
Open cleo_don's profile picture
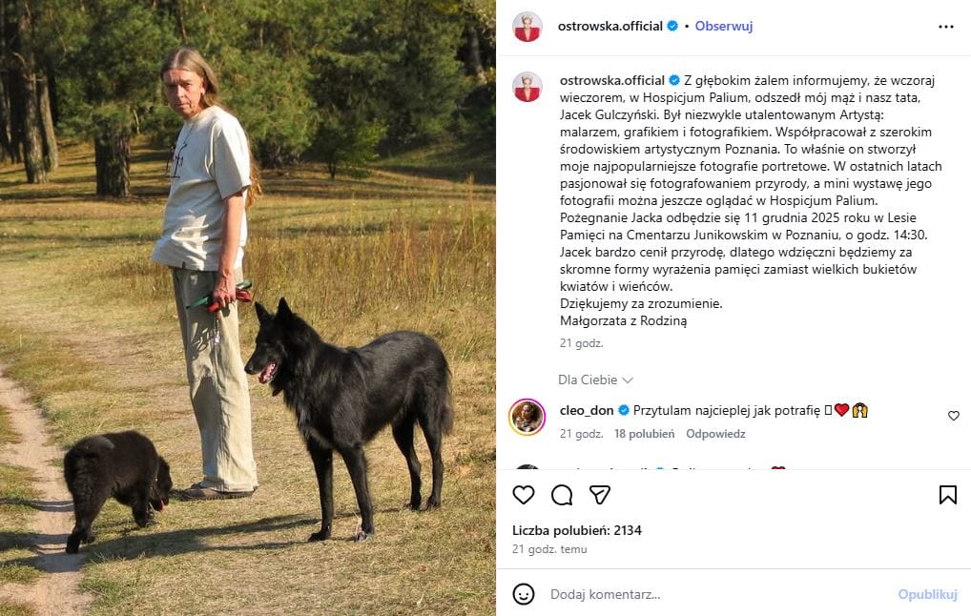tap(527, 418)
